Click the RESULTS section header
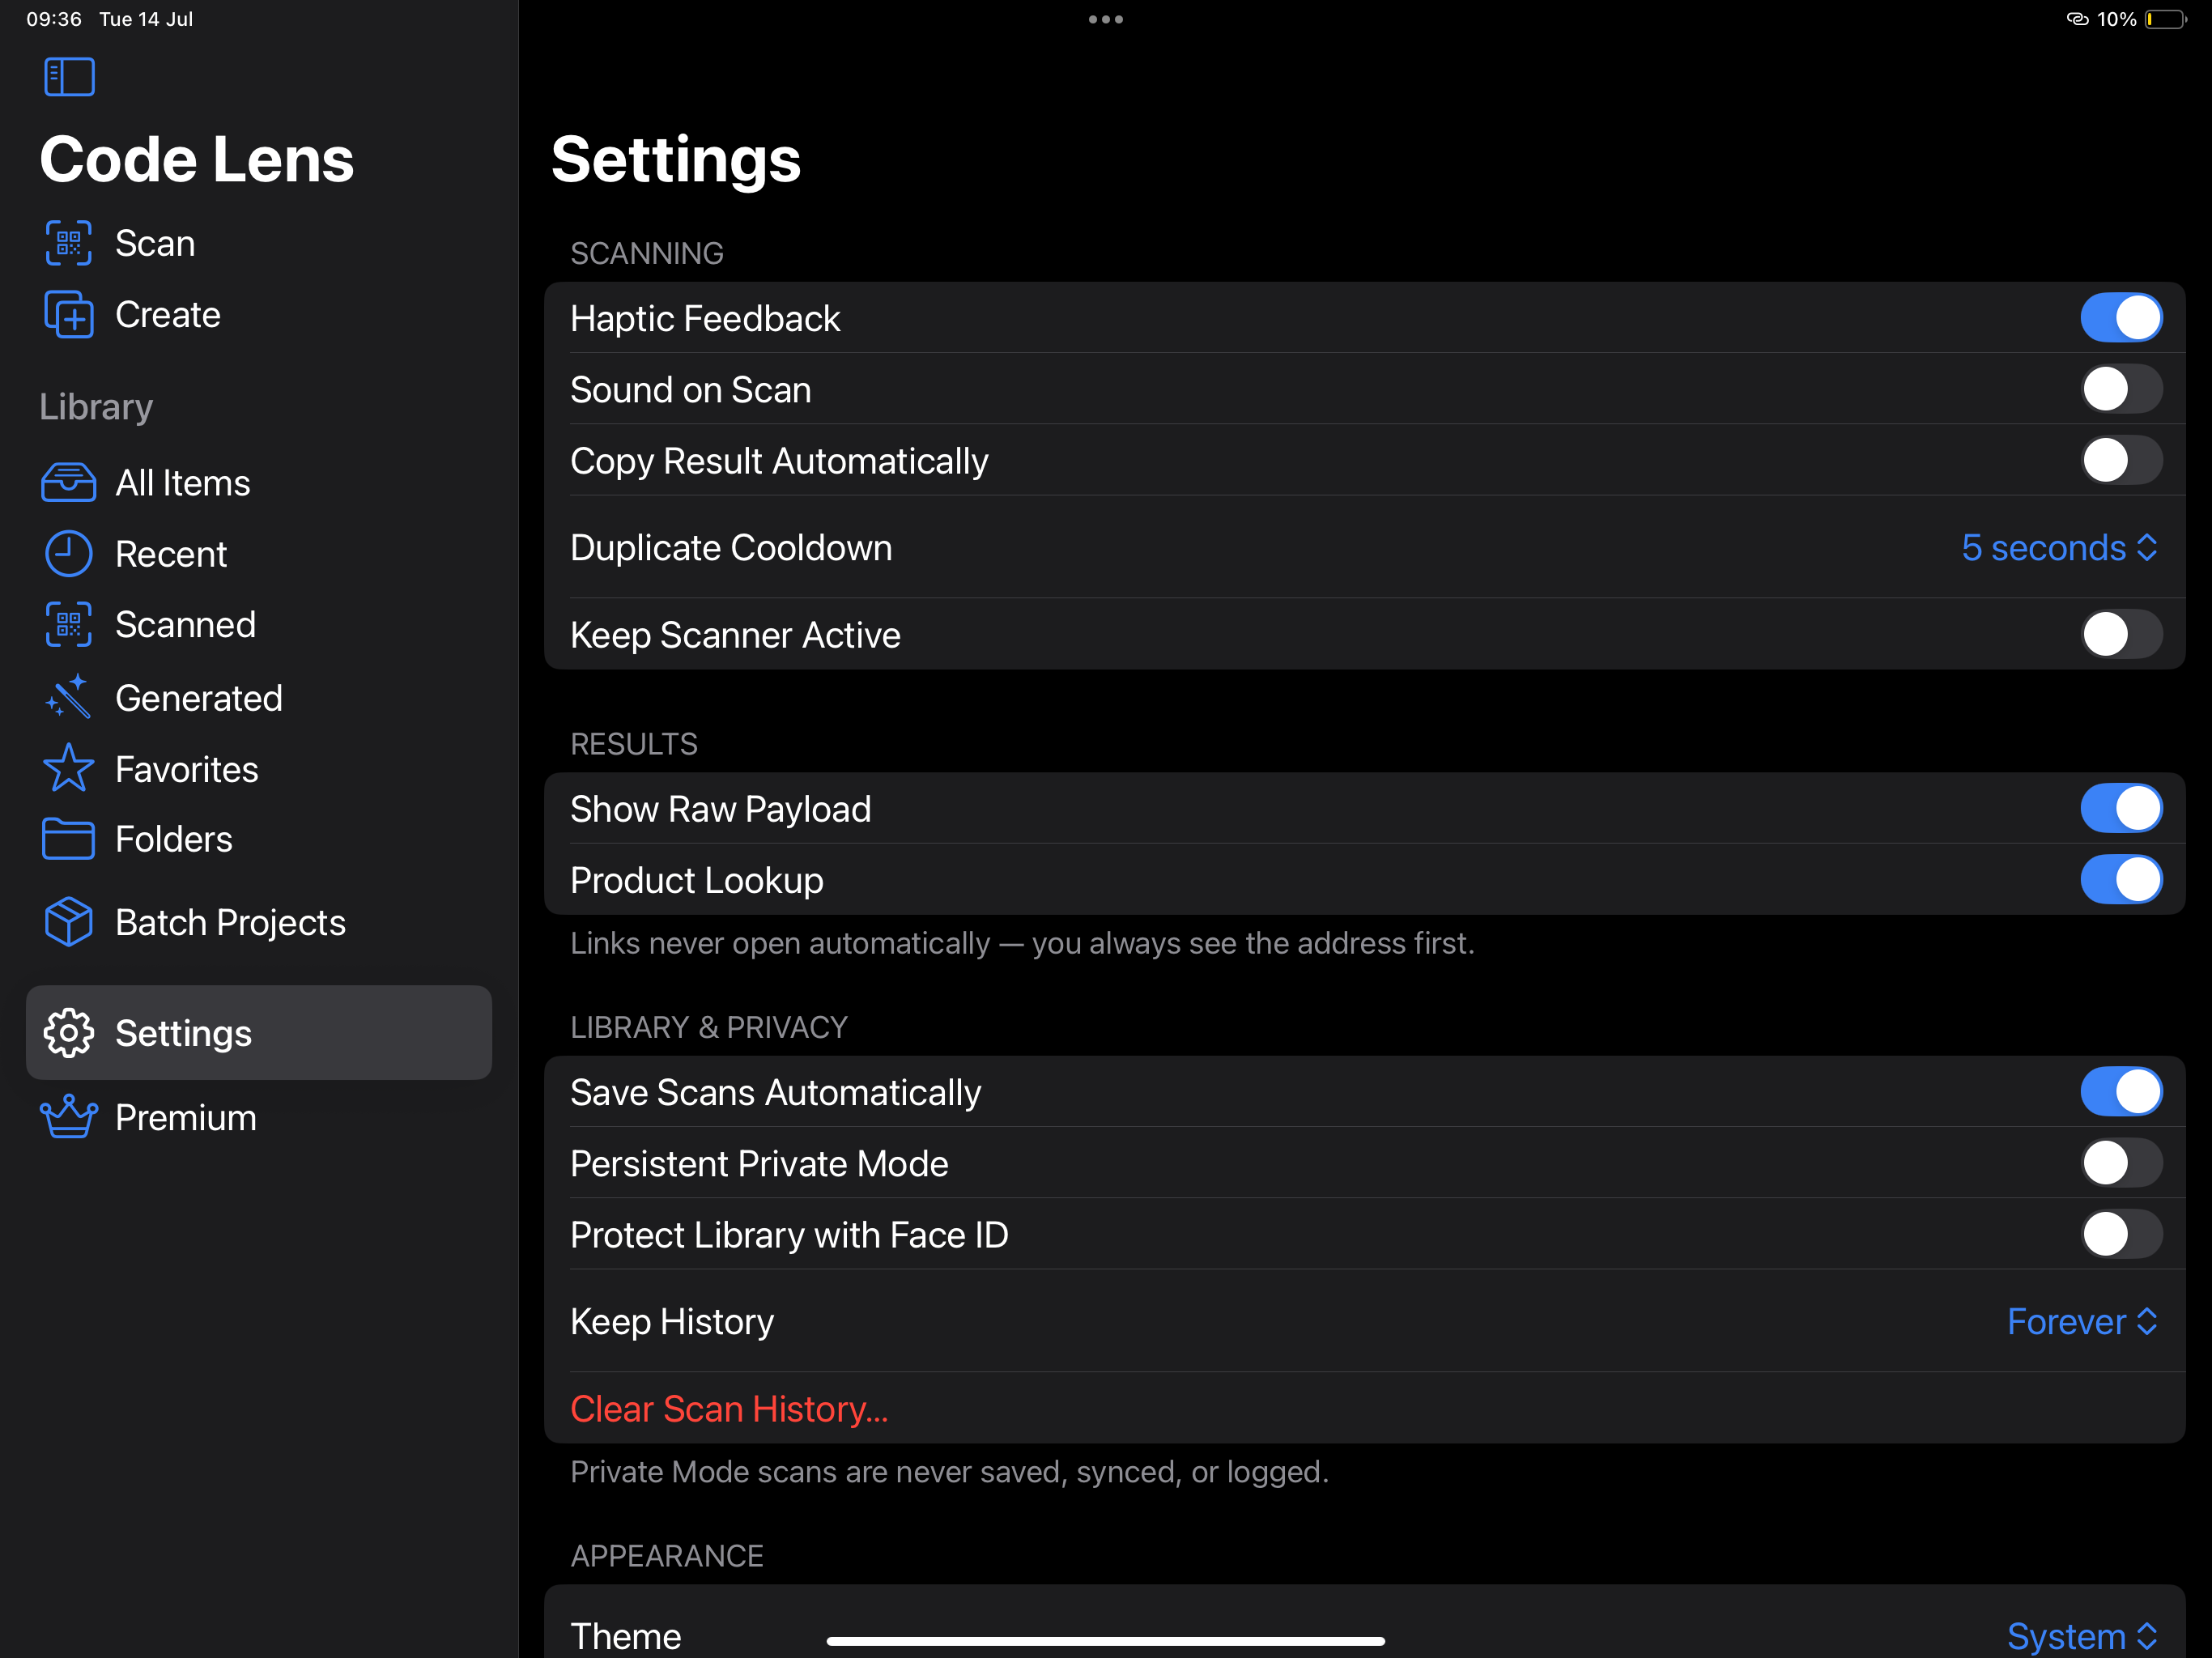2212x1658 pixels. [x=634, y=744]
